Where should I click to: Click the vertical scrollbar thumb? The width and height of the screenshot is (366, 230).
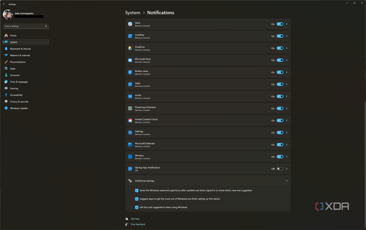[365, 164]
